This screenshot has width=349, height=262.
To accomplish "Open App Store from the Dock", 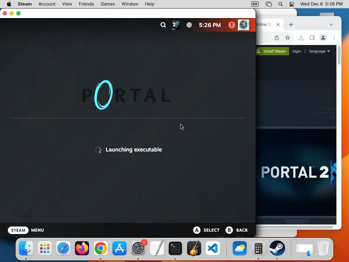I will coord(119,248).
